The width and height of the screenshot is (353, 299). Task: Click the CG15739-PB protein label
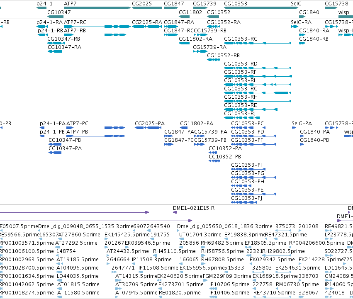pos(210,140)
